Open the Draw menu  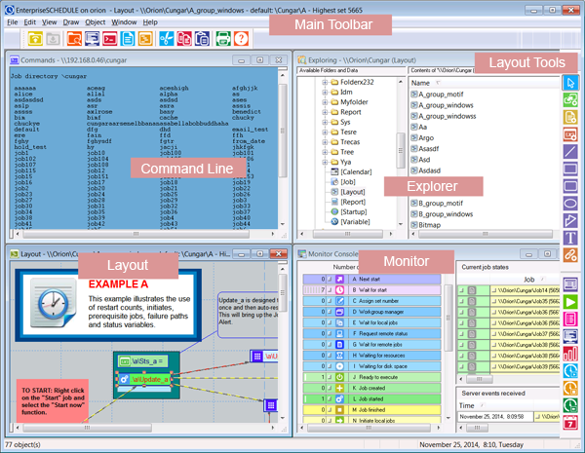click(71, 22)
